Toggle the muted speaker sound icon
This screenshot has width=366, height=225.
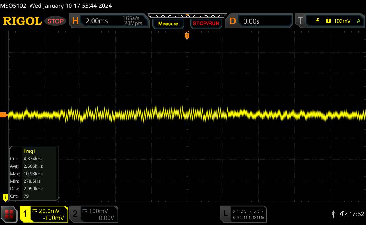pyautogui.click(x=343, y=214)
